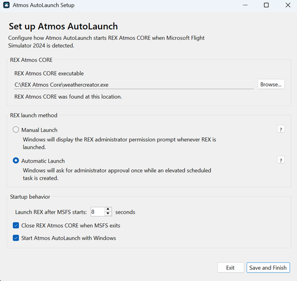Click the Automatic Launch description text
297x281 pixels.
tap(117, 174)
